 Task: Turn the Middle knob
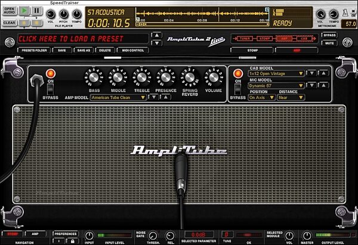point(118,77)
